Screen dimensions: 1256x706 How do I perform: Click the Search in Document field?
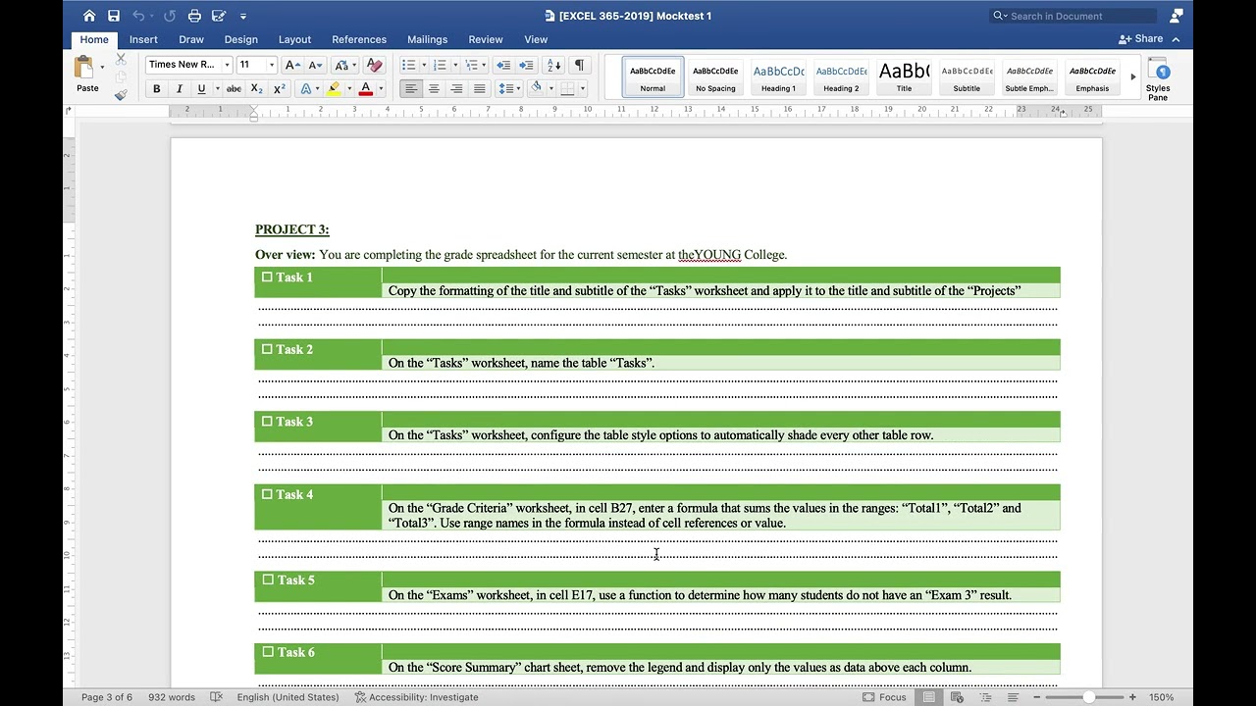point(1073,16)
